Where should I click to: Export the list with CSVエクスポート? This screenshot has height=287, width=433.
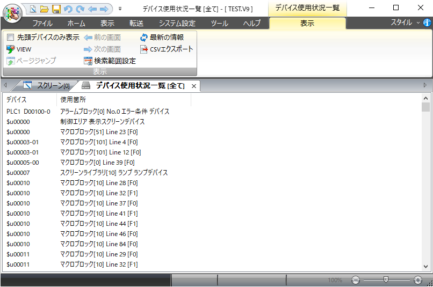[167, 49]
